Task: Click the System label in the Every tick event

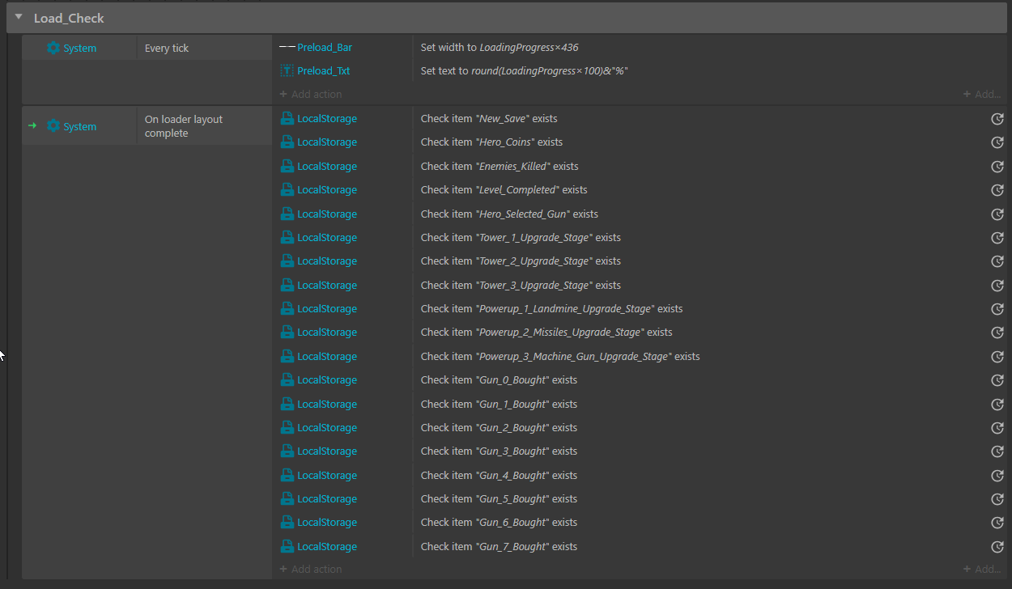Action: 79,48
